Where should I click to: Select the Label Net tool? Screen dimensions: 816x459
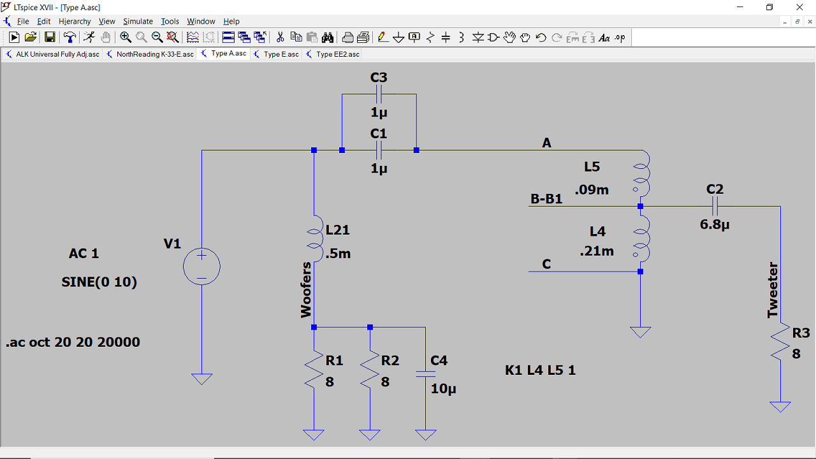[414, 38]
